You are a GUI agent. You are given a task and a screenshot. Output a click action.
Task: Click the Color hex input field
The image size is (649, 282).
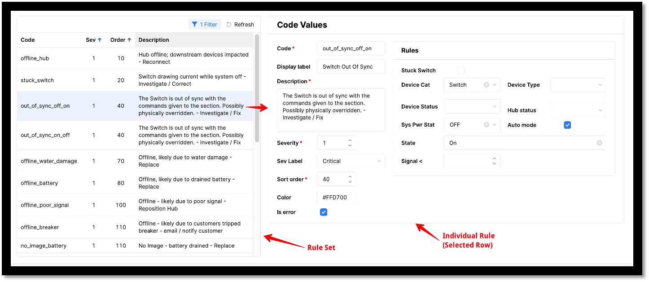coord(336,198)
